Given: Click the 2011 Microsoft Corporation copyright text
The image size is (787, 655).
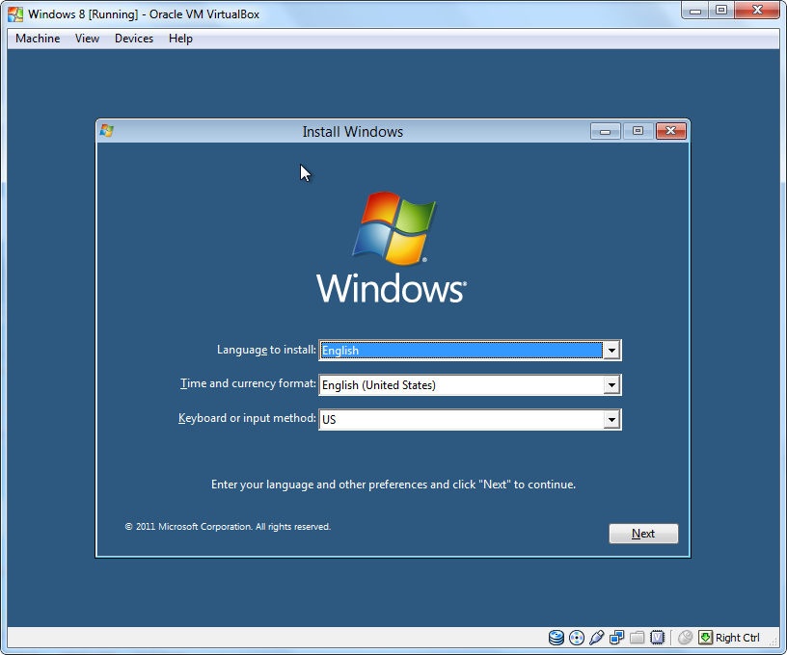Looking at the screenshot, I should coord(228,527).
